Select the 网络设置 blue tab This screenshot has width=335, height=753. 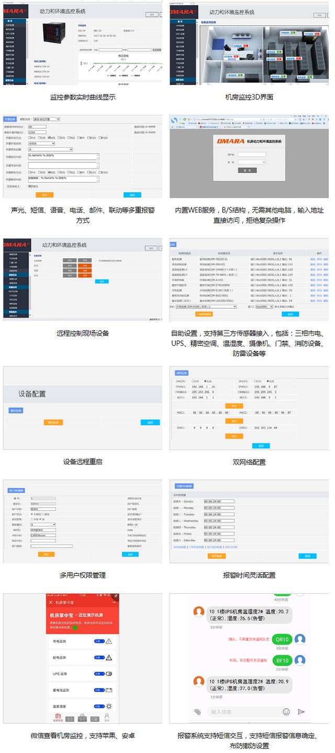pyautogui.click(x=182, y=373)
